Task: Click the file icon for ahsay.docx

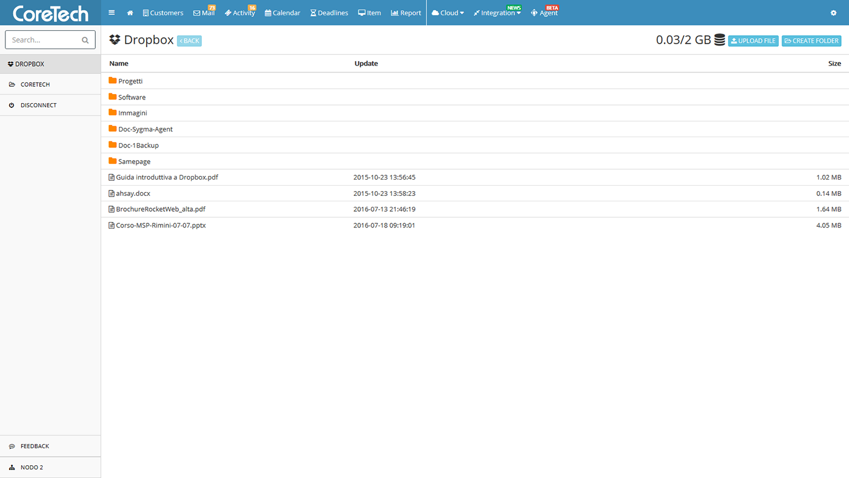Action: (112, 194)
